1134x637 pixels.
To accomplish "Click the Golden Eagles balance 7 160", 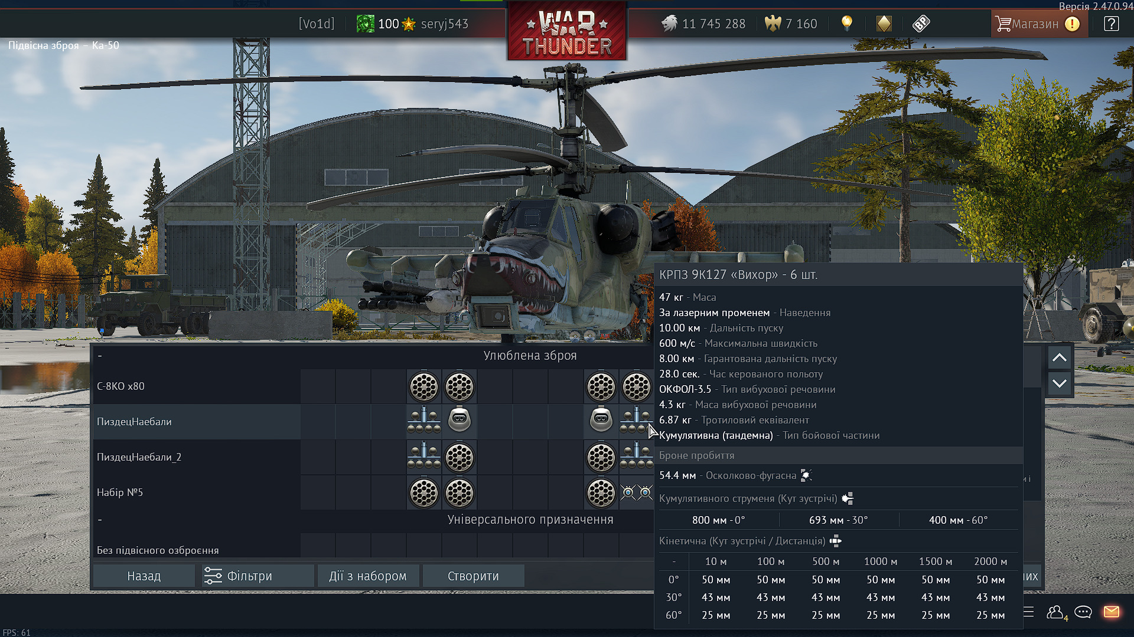I will tap(791, 24).
